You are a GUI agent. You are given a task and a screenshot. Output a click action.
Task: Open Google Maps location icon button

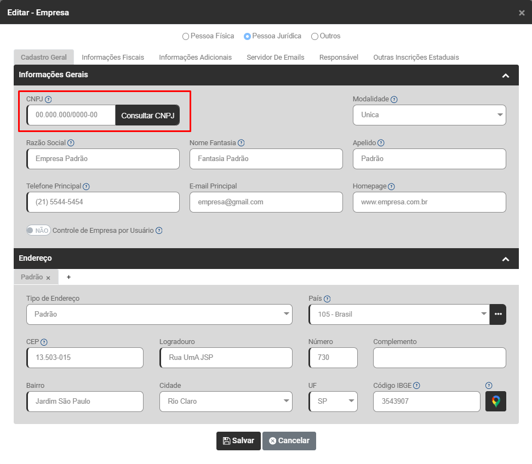coord(496,402)
